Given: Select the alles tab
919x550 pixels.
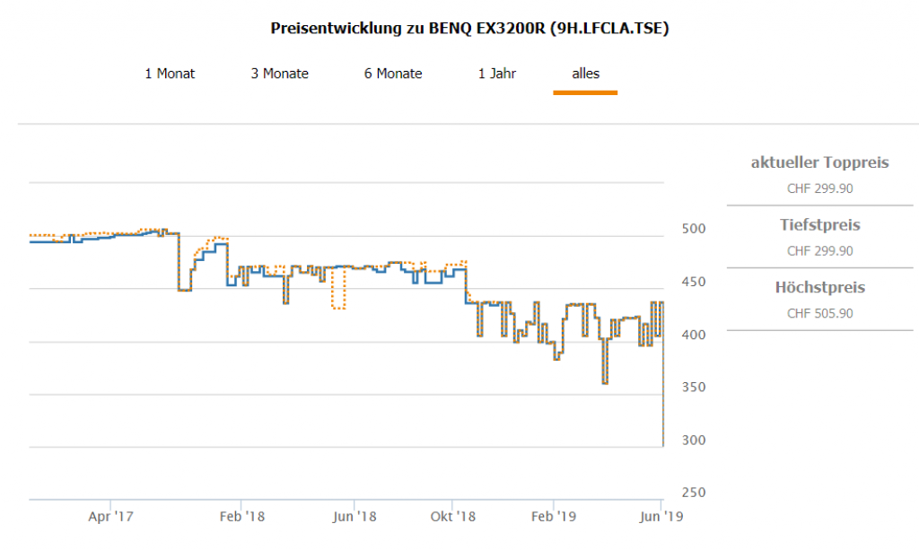Looking at the screenshot, I should 585,74.
